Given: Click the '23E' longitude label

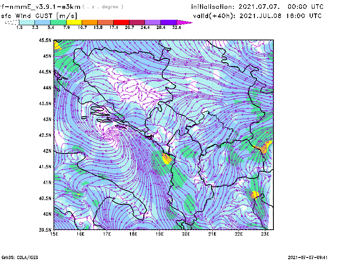Looking at the screenshot, I should (265, 234).
